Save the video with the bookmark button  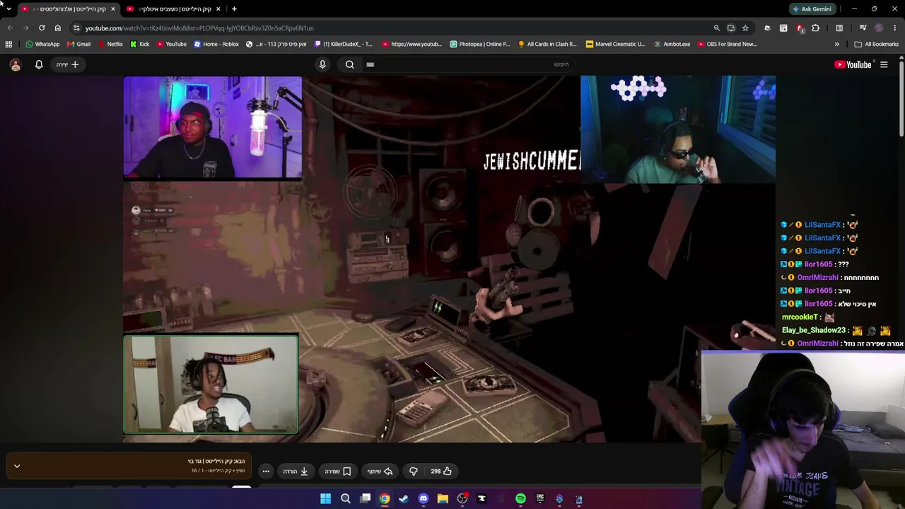click(x=337, y=471)
